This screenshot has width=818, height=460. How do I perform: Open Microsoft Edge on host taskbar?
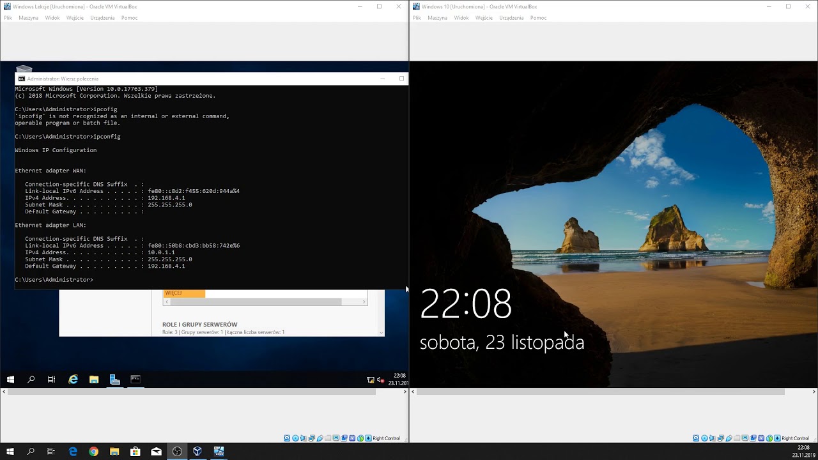tap(73, 451)
